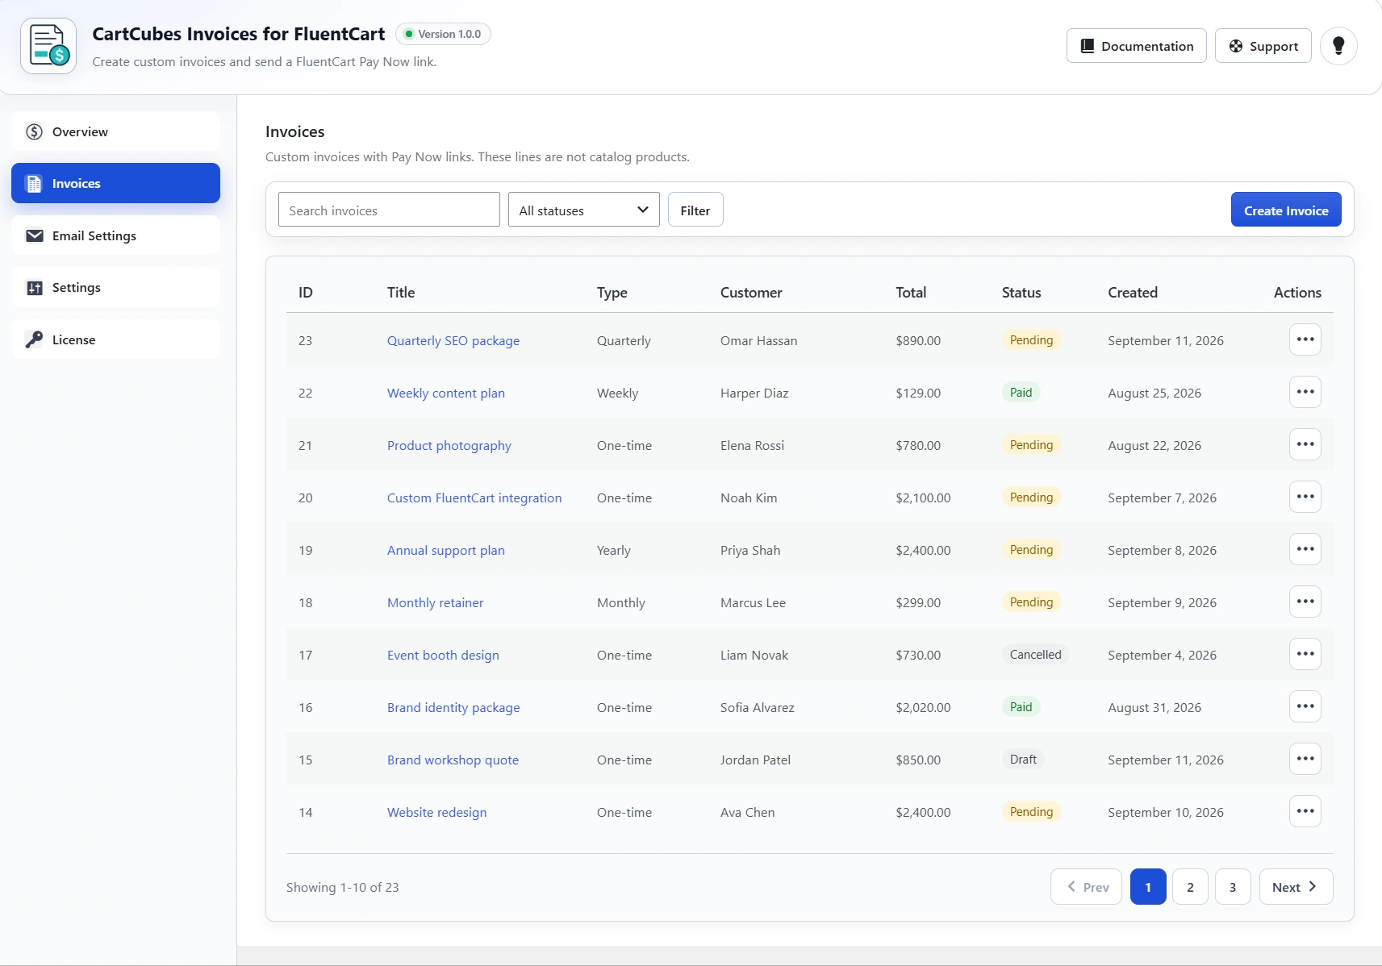1382x966 pixels.
Task: Open actions menu for Custom FluentCart integration
Action: (1305, 497)
